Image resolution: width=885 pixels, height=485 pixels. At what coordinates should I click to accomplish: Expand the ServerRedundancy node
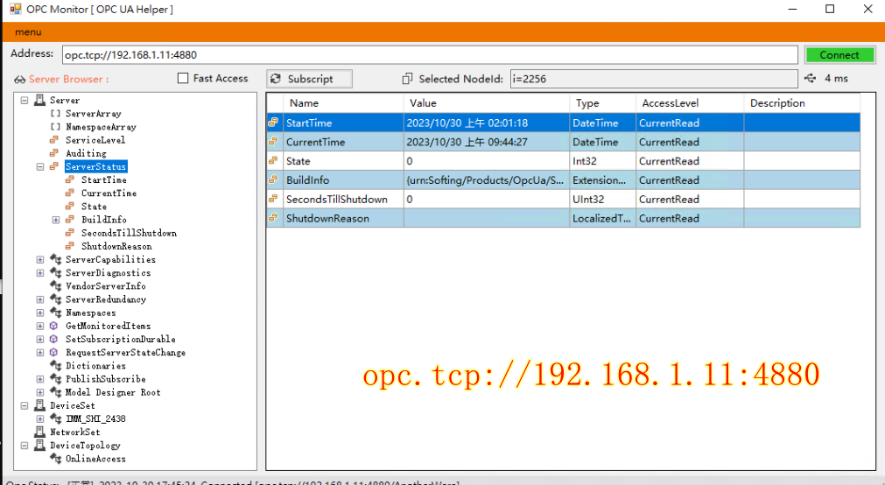40,299
